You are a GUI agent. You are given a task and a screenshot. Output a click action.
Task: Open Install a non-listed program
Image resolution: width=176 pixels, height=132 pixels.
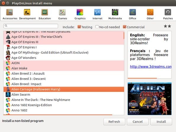coord(23,121)
